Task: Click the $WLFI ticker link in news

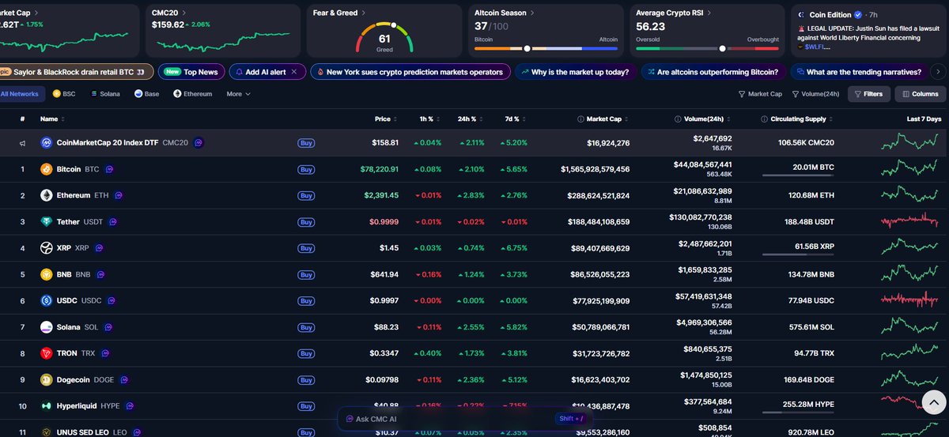Action: [x=816, y=47]
